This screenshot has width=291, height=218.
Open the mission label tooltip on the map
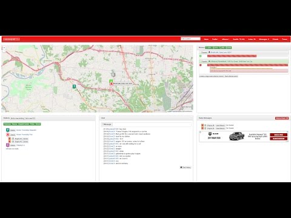(x=122, y=84)
